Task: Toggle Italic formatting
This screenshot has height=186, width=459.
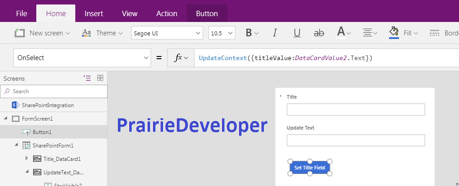Action: pyautogui.click(x=275, y=33)
